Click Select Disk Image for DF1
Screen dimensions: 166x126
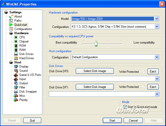(x=95, y=87)
